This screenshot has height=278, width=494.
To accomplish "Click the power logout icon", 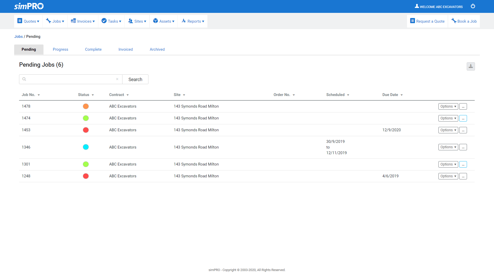I will (473, 6).
